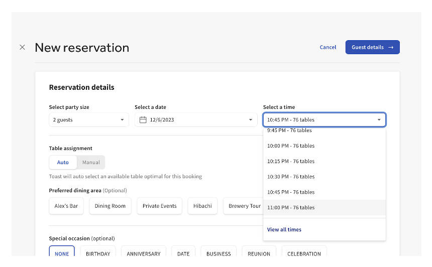Switch table assignment to Manual
The width and height of the screenshot is (432, 267).
coord(91,162)
